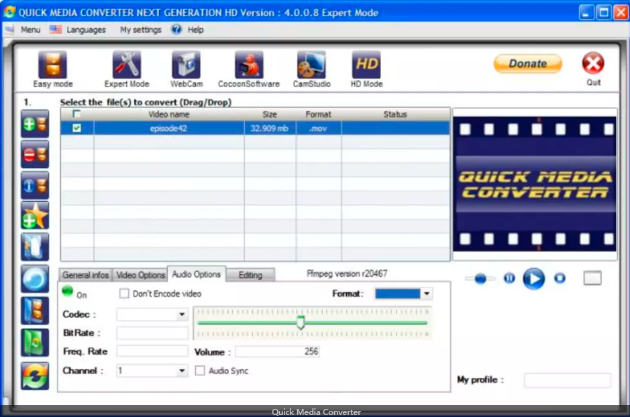This screenshot has width=630, height=417.
Task: Uncheck the episode42 file checkbox
Action: click(76, 128)
